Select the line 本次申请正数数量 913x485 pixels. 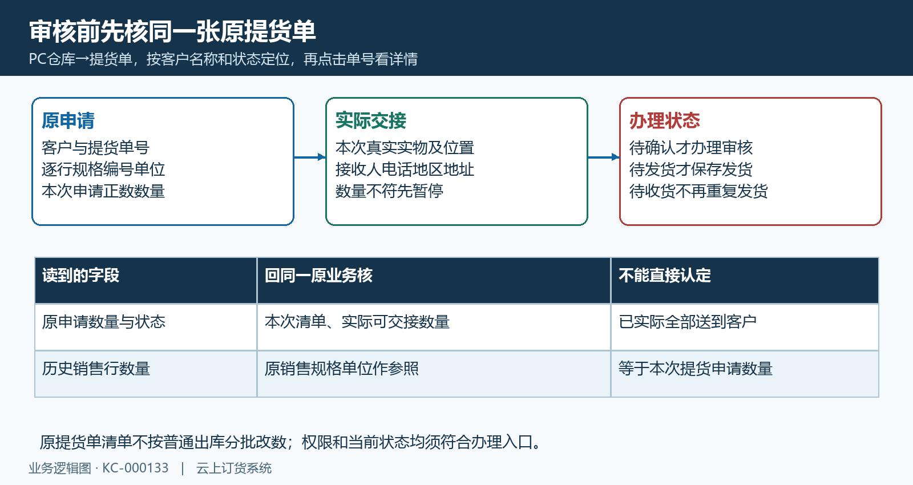click(x=103, y=191)
